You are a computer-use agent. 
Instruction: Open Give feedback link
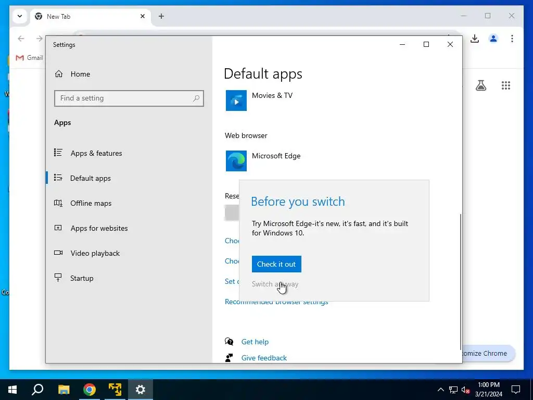tap(264, 358)
